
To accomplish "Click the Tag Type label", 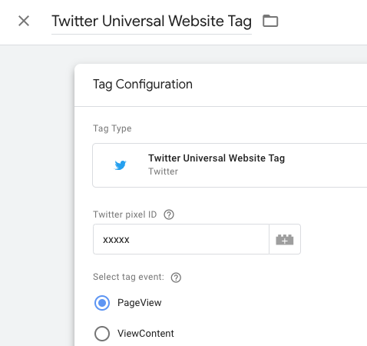I will point(112,128).
